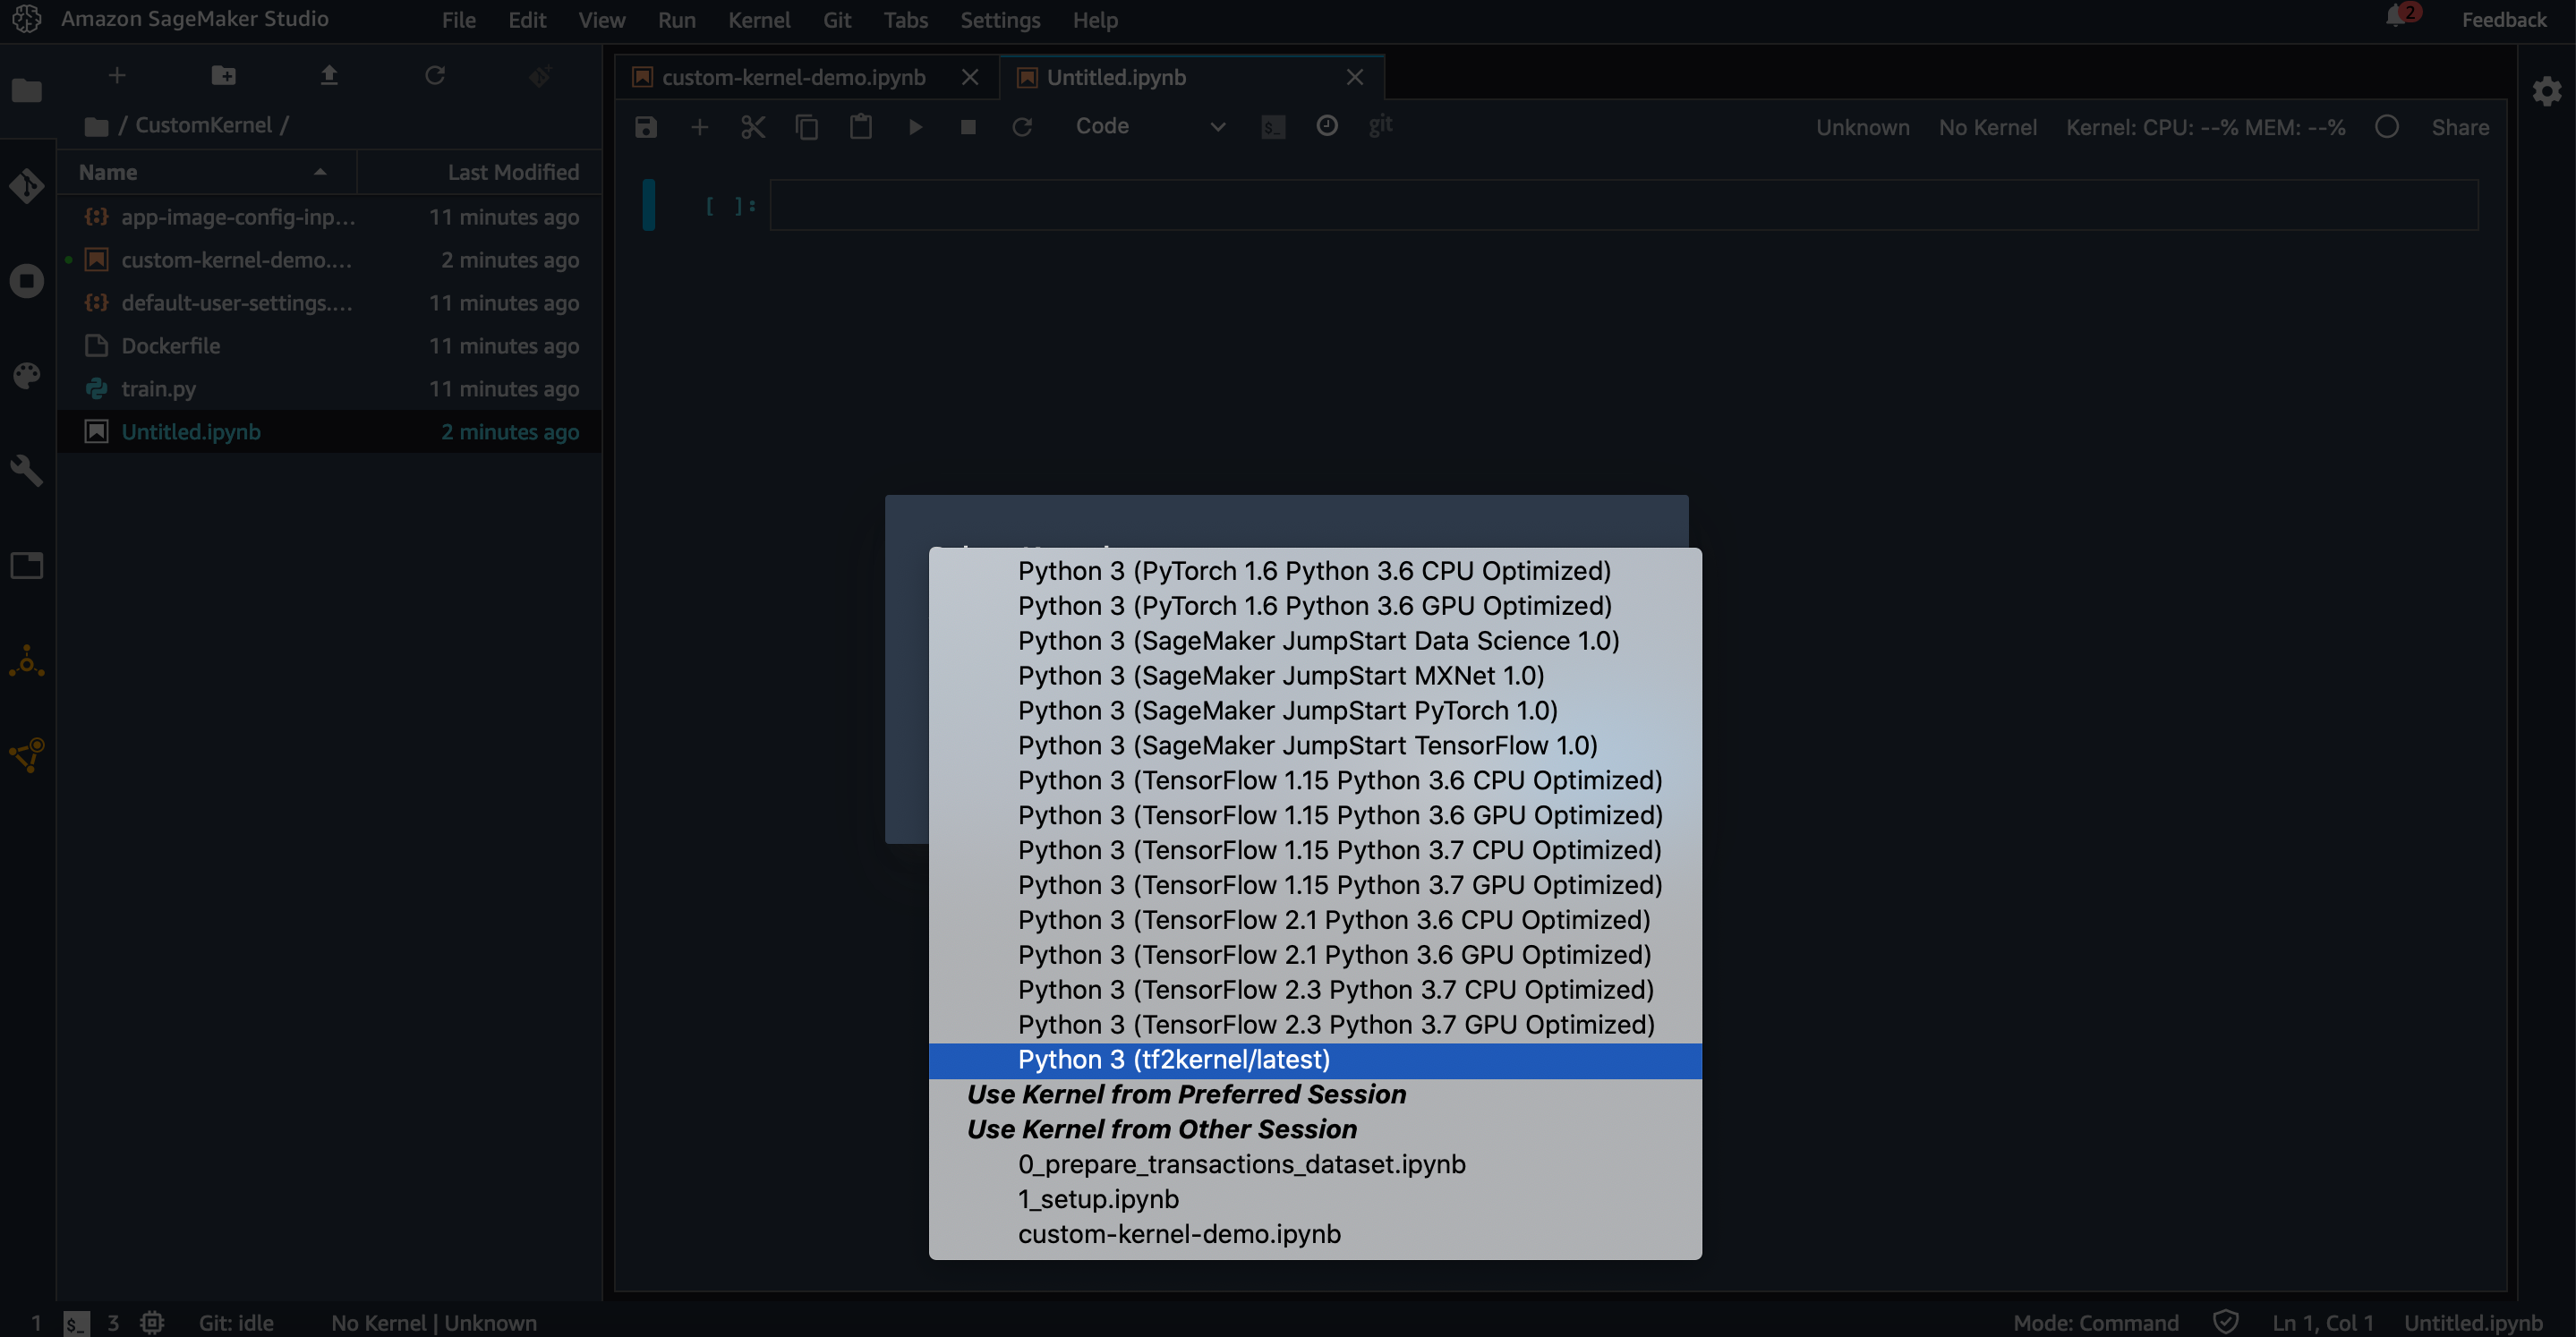
Task: Close the Untitled.ipynb tab
Action: 1355,77
